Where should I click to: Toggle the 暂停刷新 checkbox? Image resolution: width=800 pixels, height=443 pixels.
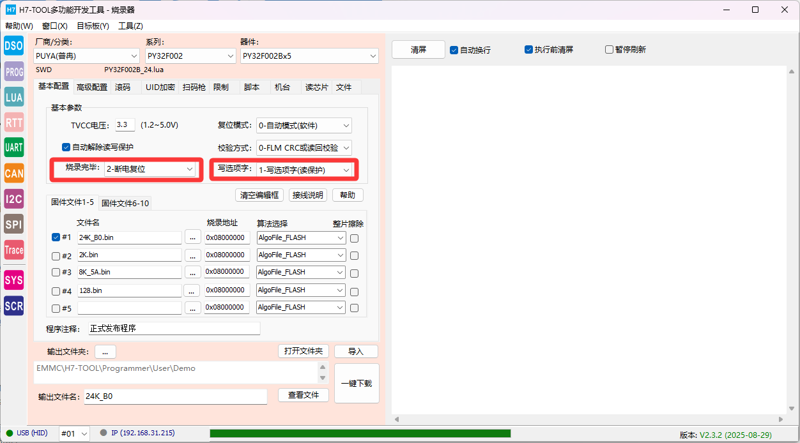pos(609,50)
